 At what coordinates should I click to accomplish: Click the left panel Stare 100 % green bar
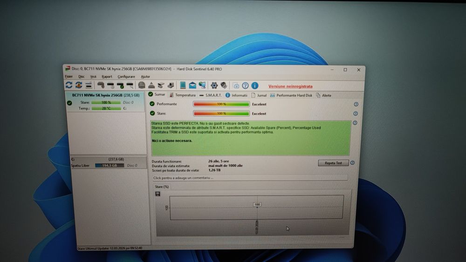click(106, 102)
